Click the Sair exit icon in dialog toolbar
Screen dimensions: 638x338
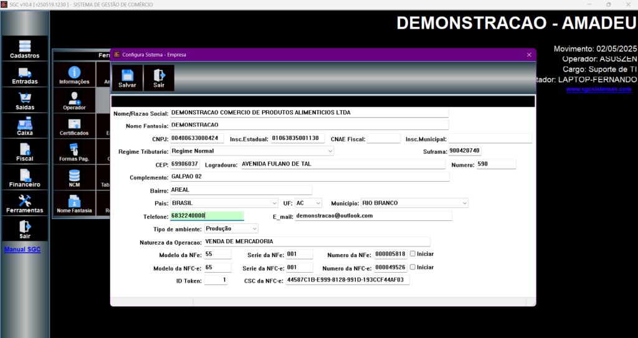click(159, 75)
